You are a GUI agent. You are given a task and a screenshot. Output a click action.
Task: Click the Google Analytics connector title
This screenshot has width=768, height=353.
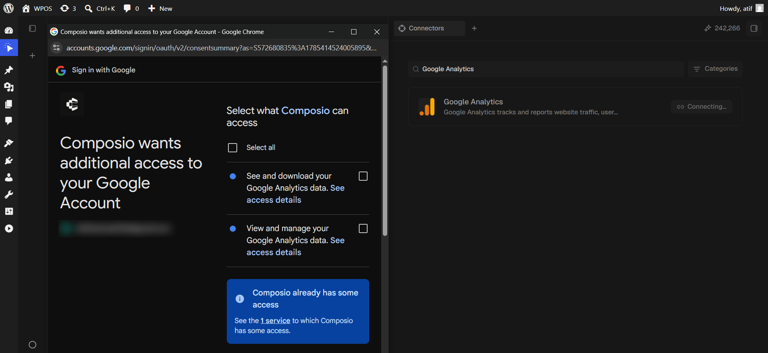point(473,102)
